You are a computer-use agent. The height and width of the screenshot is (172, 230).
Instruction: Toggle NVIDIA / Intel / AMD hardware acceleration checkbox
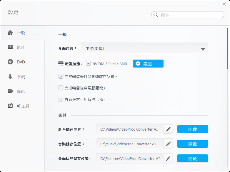point(88,64)
